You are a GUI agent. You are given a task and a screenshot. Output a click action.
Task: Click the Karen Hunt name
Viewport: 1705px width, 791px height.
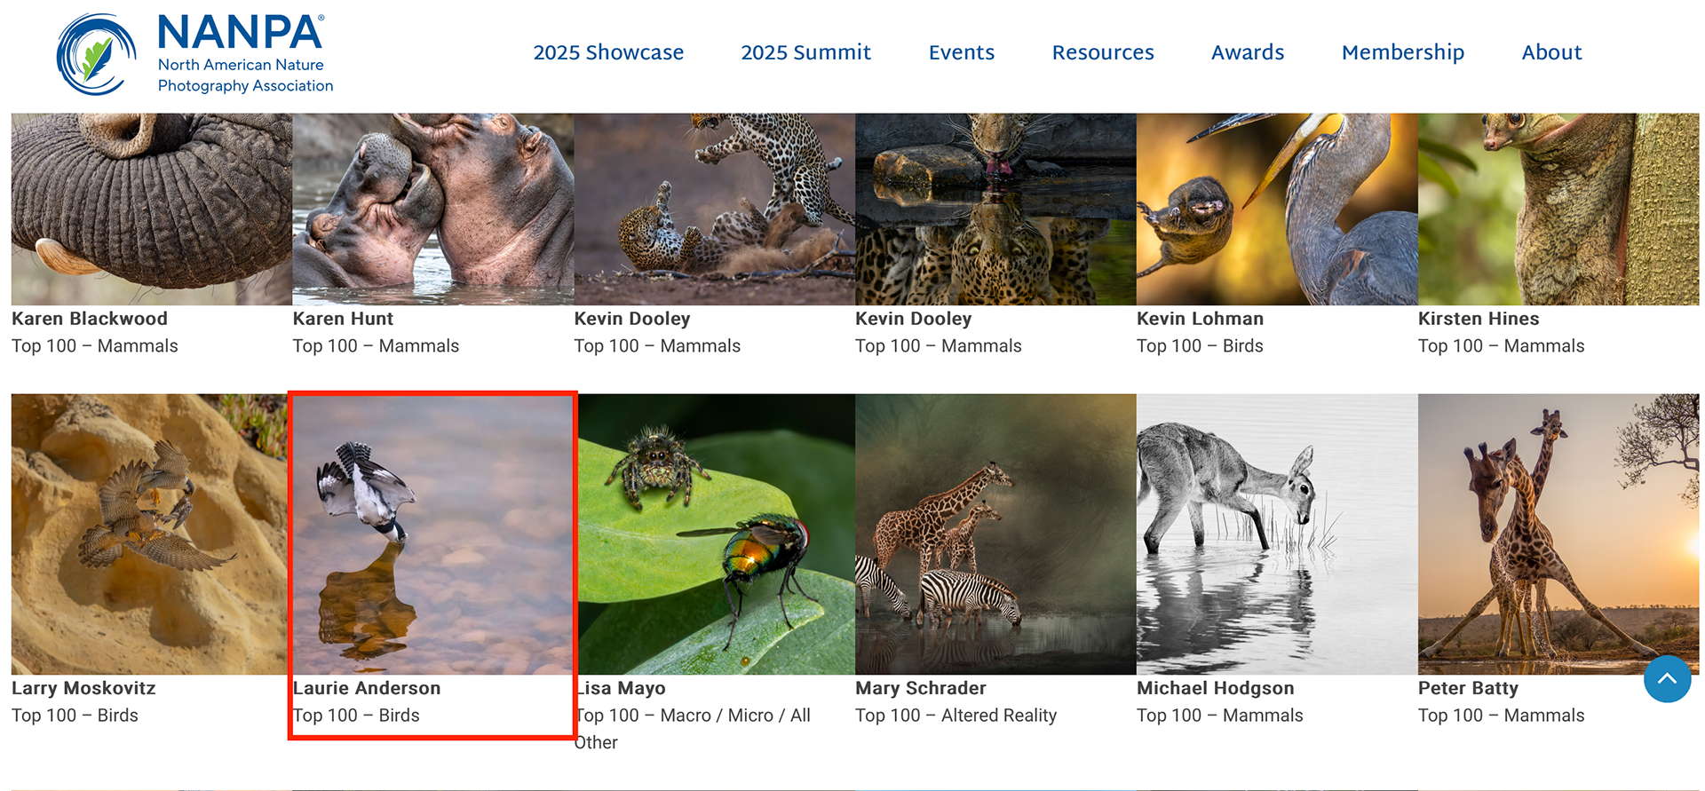click(x=343, y=319)
